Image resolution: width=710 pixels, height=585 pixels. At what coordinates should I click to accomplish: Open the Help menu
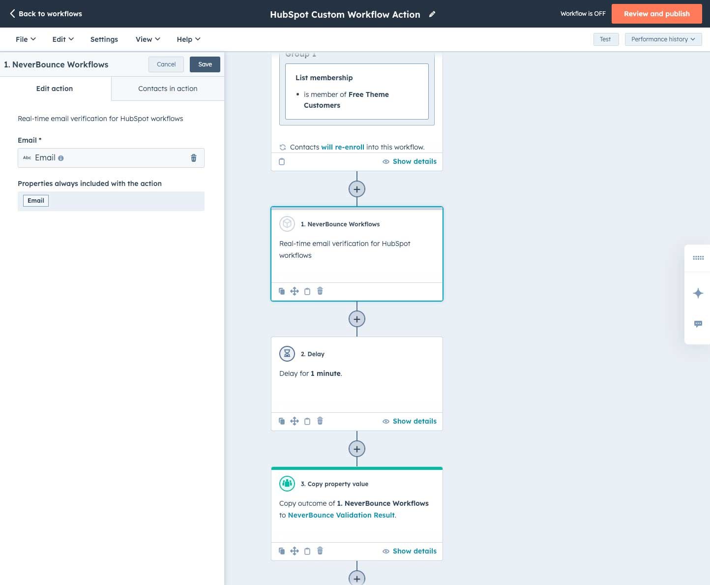[x=188, y=39]
